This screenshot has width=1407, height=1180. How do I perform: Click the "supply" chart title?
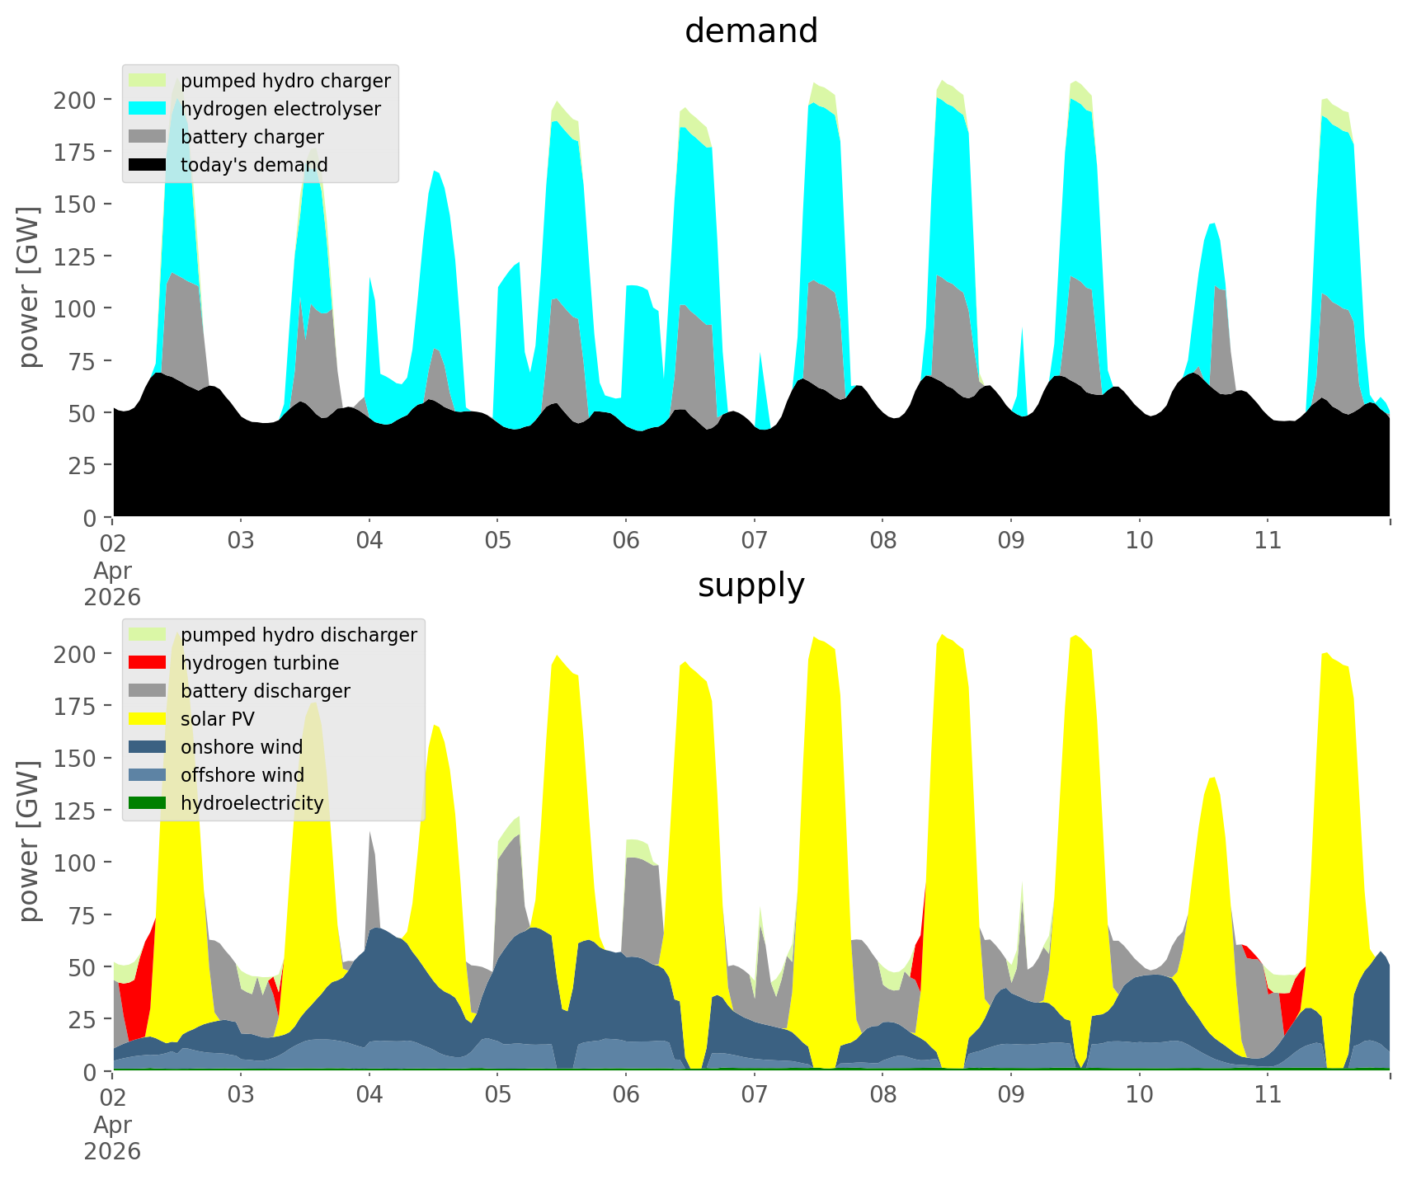coord(751,585)
